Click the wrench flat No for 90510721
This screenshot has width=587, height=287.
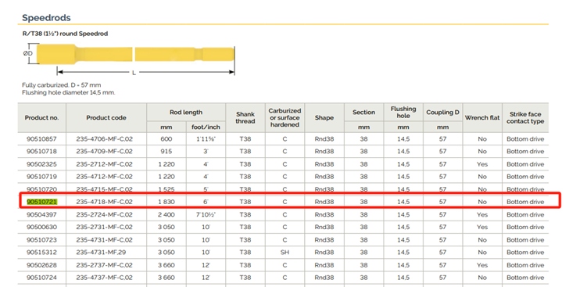coord(482,202)
